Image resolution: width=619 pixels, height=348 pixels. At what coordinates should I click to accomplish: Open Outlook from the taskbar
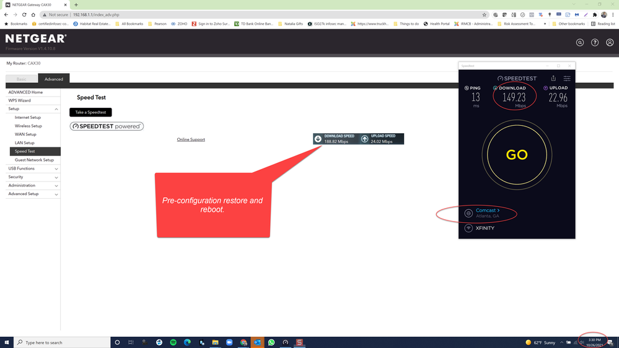(x=257, y=342)
